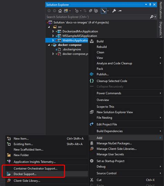Image resolution: width=164 pixels, height=186 pixels.
Task: Choose Manage User Secrets
Action: point(126,154)
